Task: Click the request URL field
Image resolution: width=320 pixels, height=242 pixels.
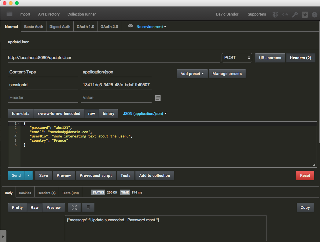Action: tap(114, 58)
